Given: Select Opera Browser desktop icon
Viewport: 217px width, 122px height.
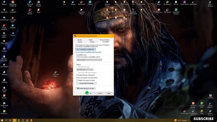Looking at the screenshot, I should [30, 12].
